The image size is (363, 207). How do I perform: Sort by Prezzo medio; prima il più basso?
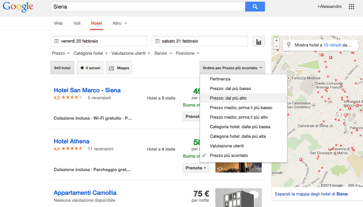(x=244, y=107)
